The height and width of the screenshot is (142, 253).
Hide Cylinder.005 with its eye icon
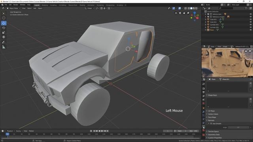click(251, 24)
